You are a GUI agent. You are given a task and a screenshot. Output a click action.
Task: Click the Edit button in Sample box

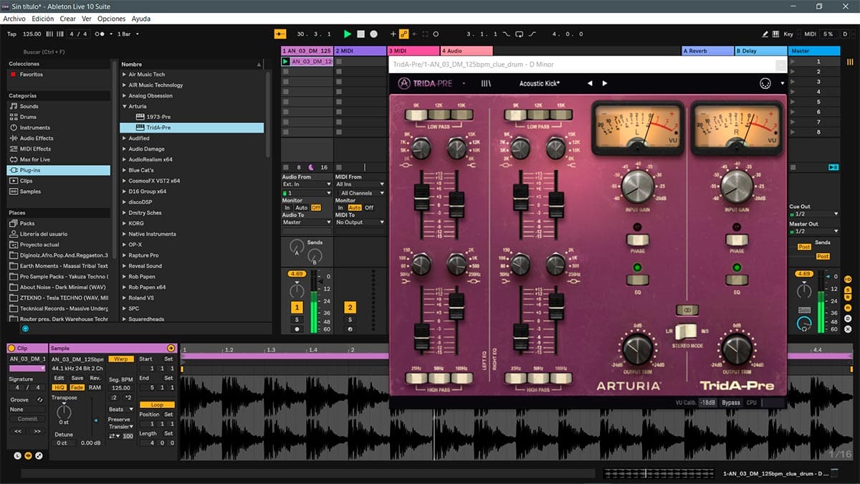point(59,378)
